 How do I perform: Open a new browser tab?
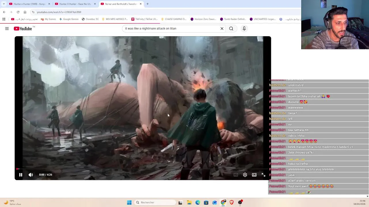pos(148,4)
